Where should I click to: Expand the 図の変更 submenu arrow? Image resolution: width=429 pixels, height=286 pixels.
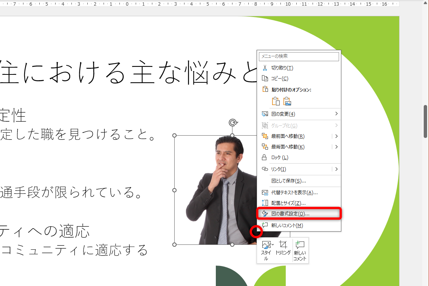tap(336, 114)
